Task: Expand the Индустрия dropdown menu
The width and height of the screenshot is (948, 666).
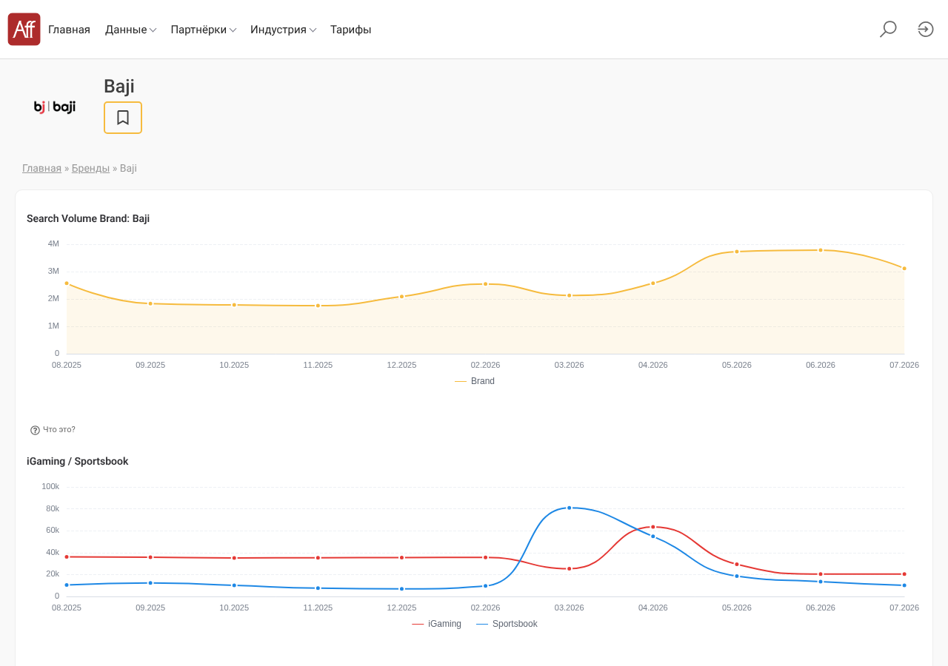Action: [284, 30]
